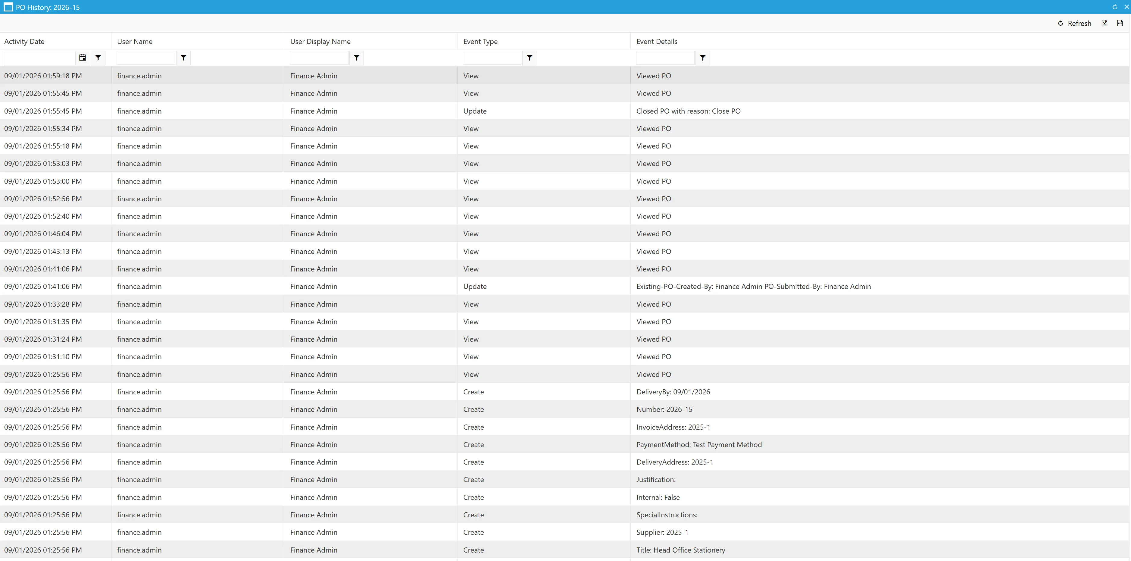Select the 'Existing-PO-Created-By: Finance Admin' details cell

[x=880, y=287]
